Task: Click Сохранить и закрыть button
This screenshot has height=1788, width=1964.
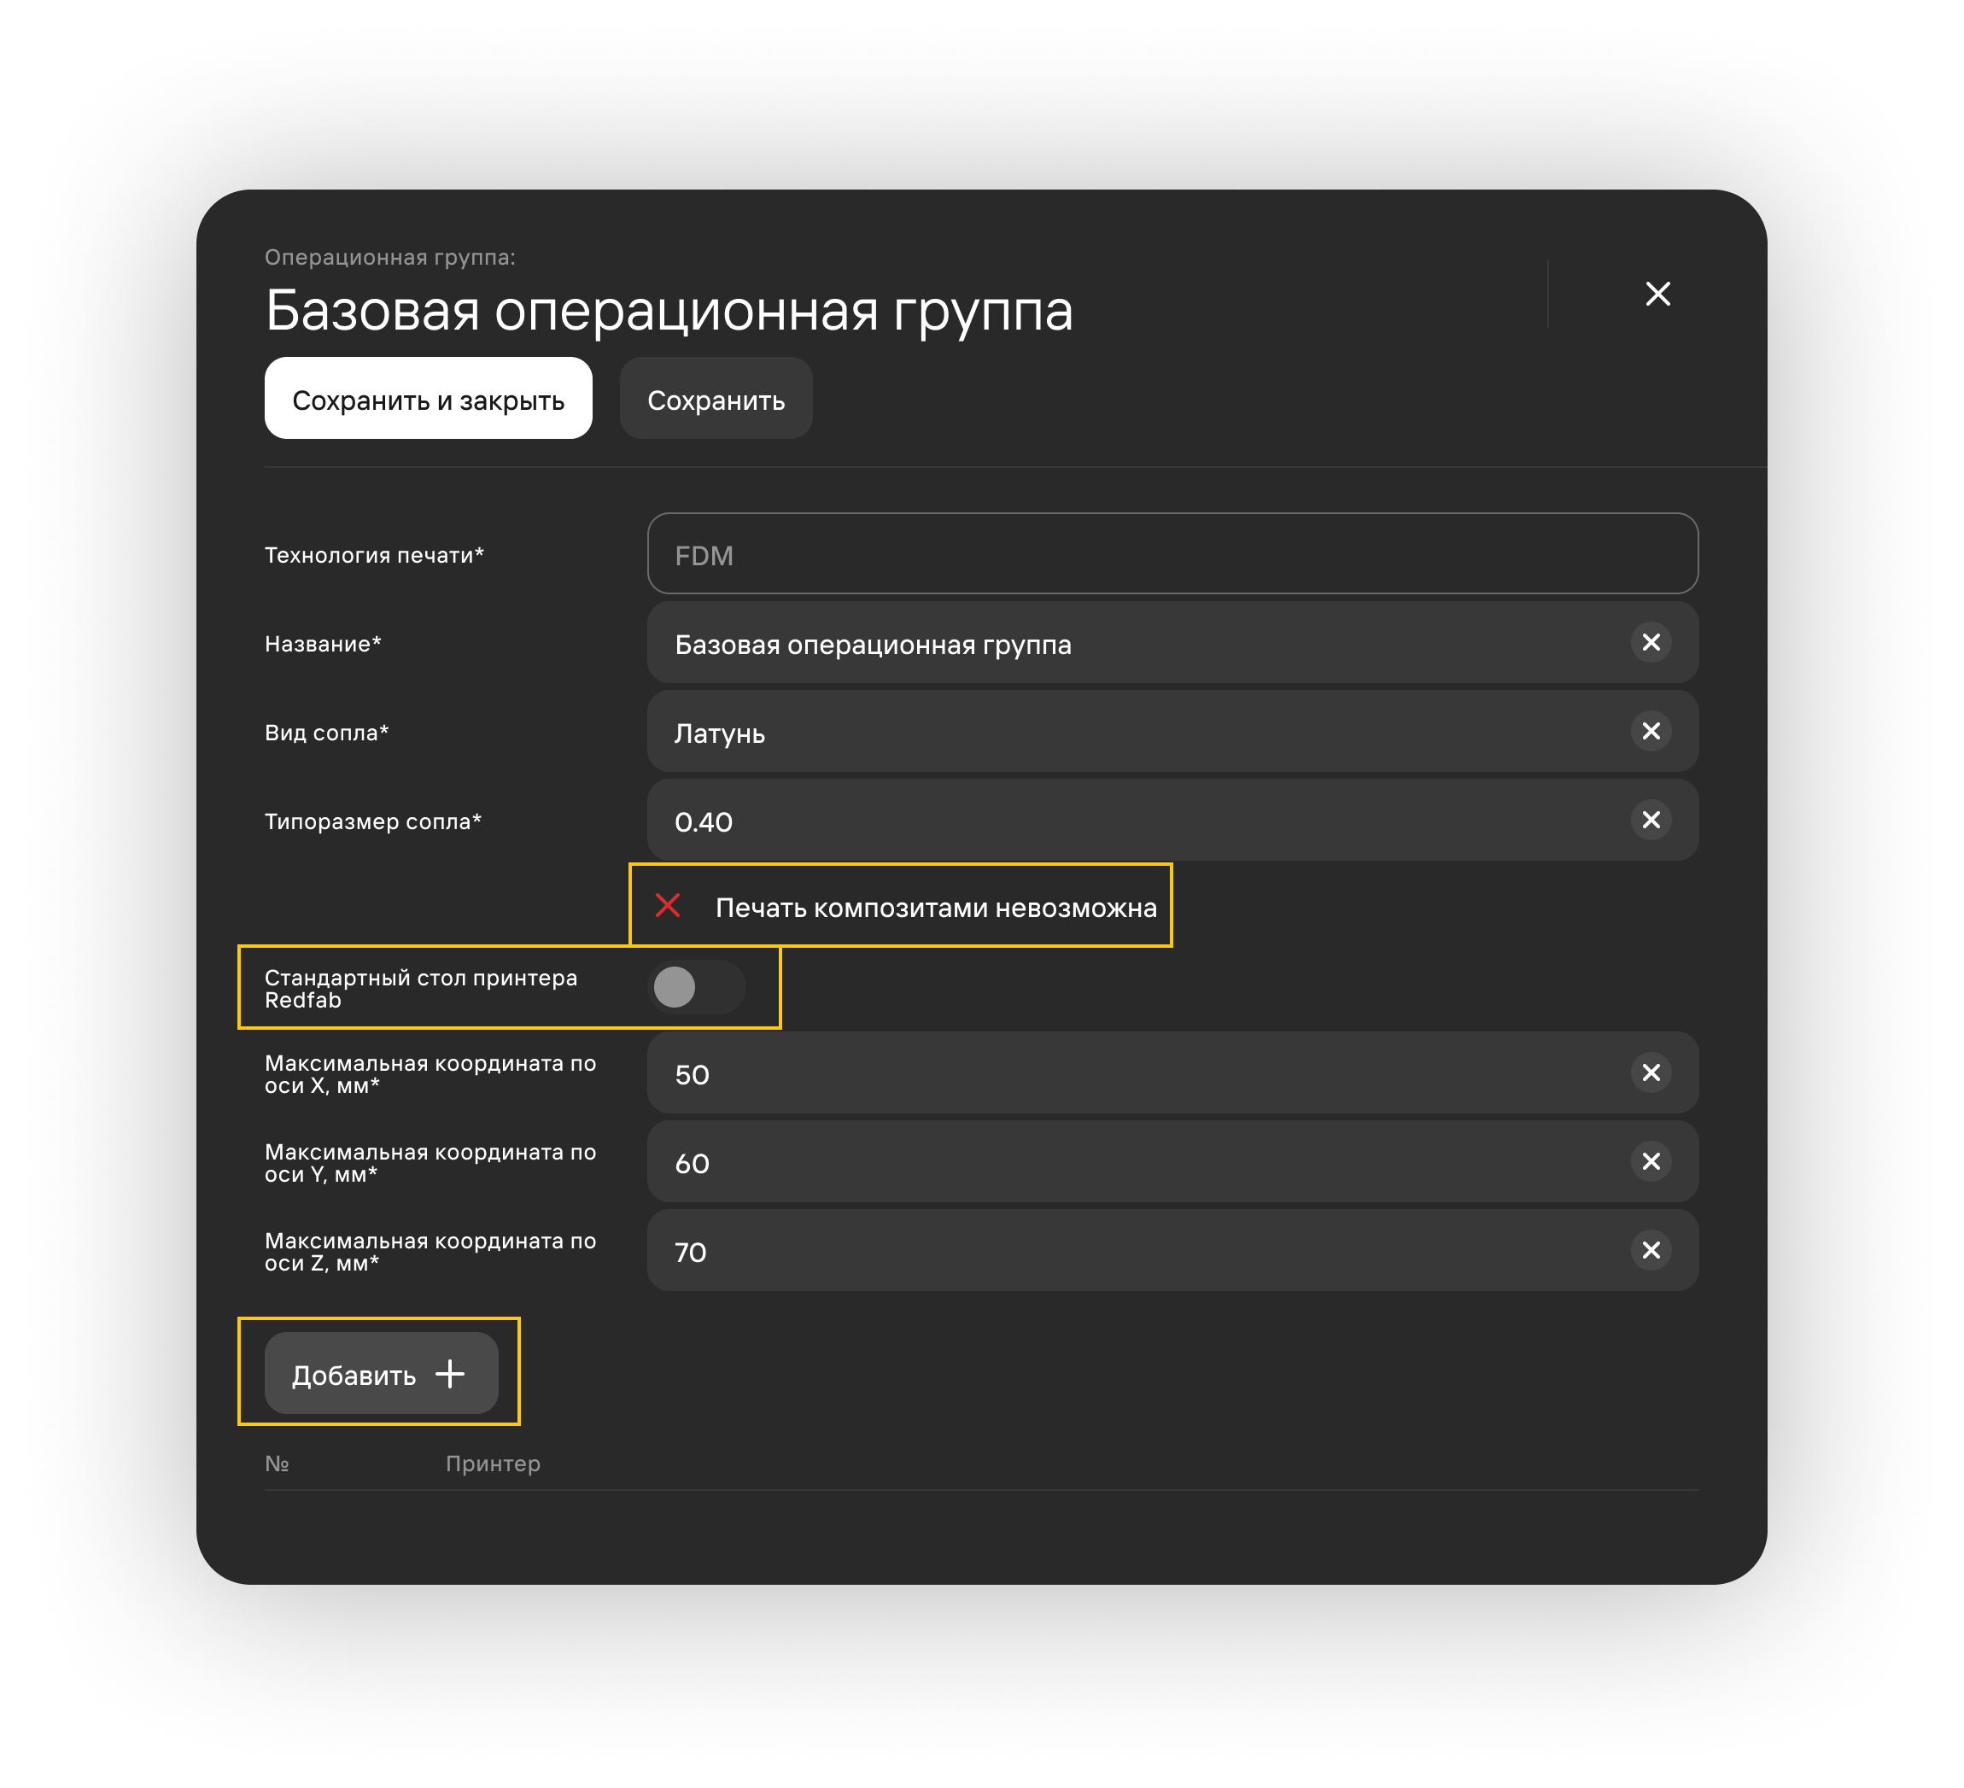Action: point(429,398)
